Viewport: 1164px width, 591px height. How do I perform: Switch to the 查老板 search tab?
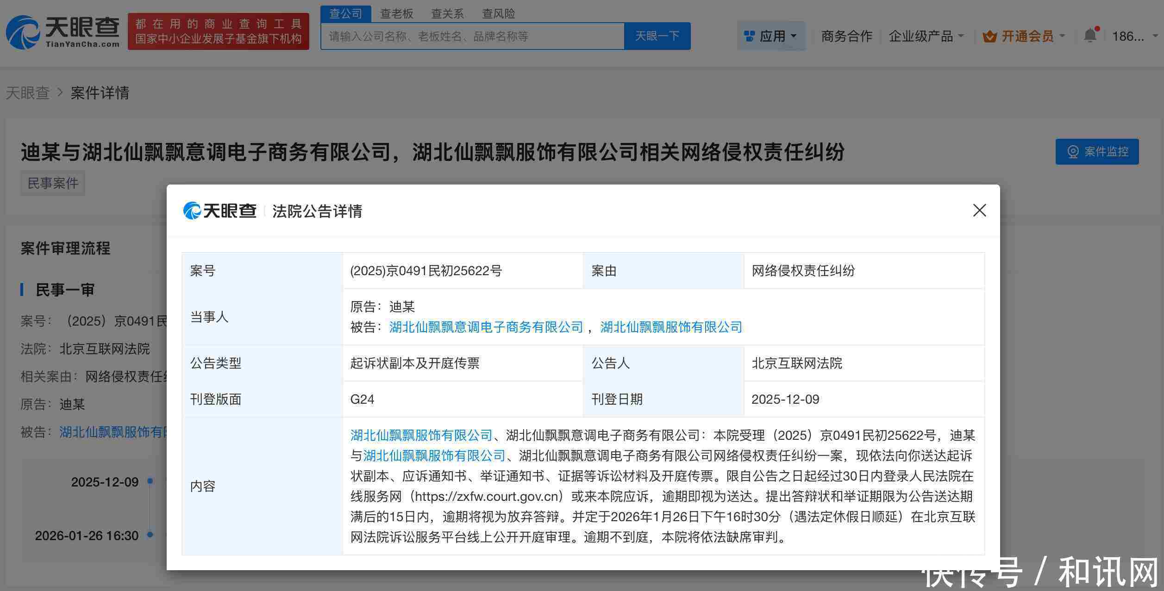pos(396,13)
